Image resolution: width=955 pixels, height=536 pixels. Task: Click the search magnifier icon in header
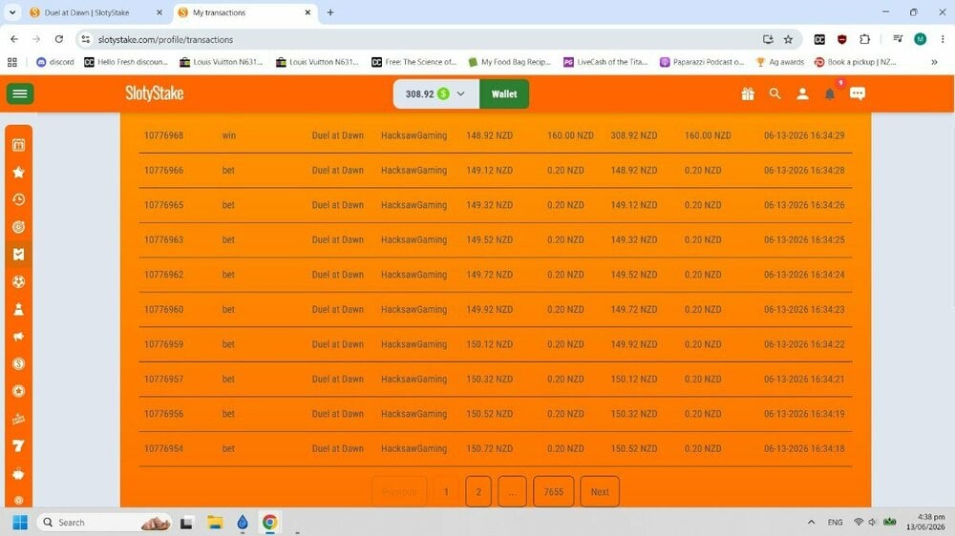click(x=775, y=93)
